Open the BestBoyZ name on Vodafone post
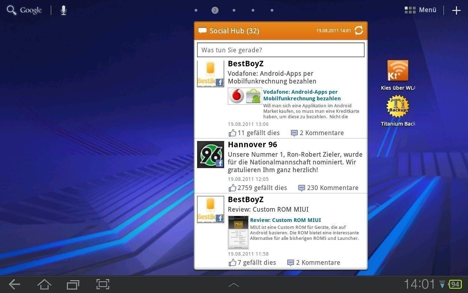Viewport: 468px width, 293px height. [x=246, y=64]
